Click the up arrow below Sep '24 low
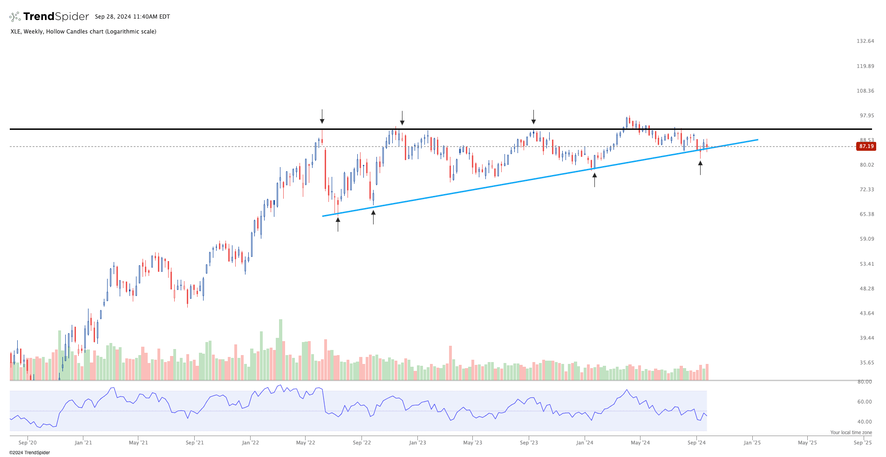 [x=700, y=168]
